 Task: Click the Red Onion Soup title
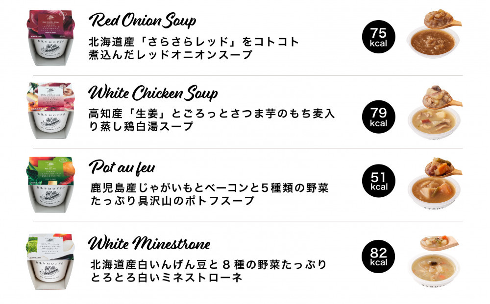143,21
